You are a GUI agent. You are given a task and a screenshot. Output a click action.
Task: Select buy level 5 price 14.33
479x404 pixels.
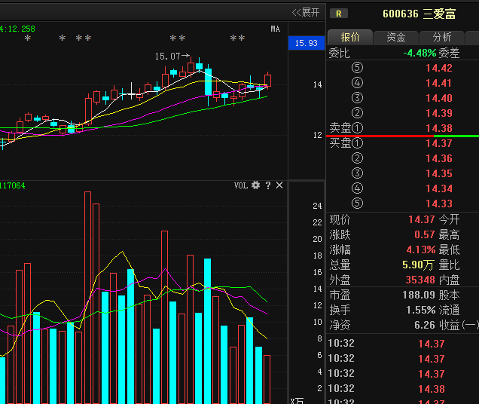[x=439, y=204]
